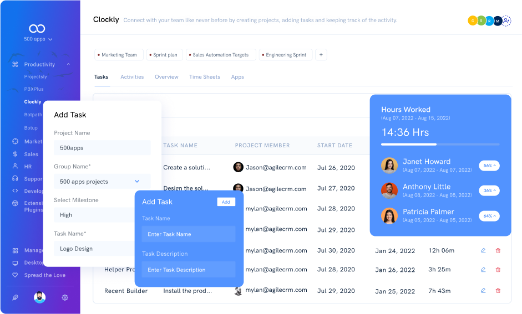Expand the Group Name dropdown
Image resolution: width=522 pixels, height=314 pixels.
point(137,182)
